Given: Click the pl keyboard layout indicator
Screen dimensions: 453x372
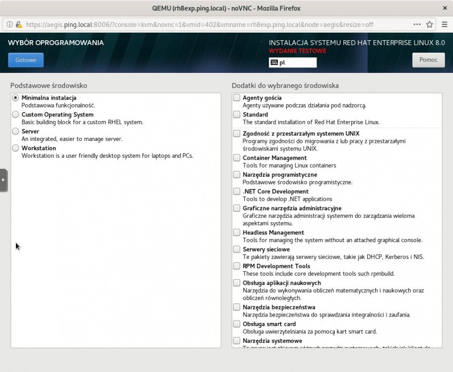Looking at the screenshot, I should (293, 62).
